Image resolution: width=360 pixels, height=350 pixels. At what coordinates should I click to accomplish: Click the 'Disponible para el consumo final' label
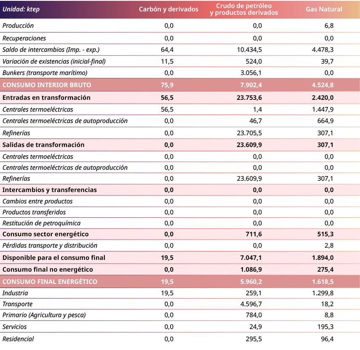[54, 258]
